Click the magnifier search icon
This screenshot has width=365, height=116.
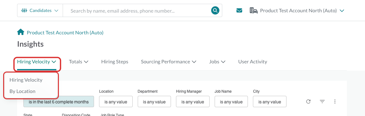(x=215, y=10)
